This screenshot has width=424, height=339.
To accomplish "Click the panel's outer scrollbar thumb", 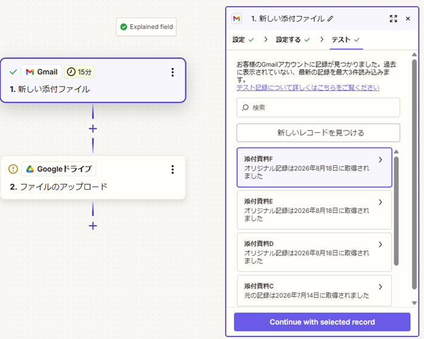I will point(414,175).
